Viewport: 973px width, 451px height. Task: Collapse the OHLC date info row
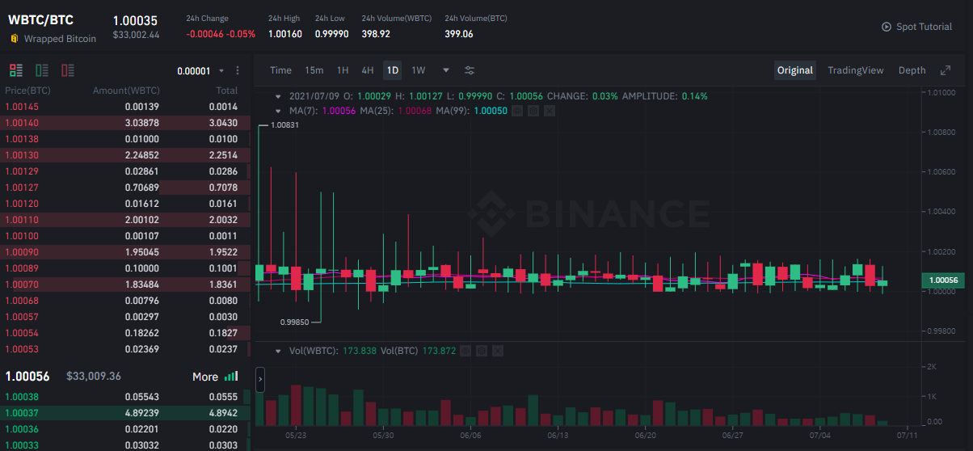pyautogui.click(x=278, y=96)
